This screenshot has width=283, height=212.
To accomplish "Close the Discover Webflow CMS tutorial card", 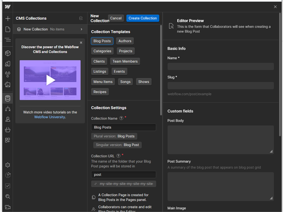I will tap(81, 42).
